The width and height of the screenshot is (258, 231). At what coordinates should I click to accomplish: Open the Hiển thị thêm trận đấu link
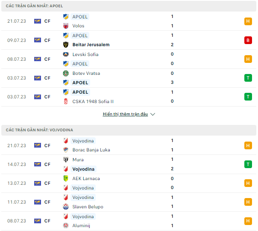point(126,114)
